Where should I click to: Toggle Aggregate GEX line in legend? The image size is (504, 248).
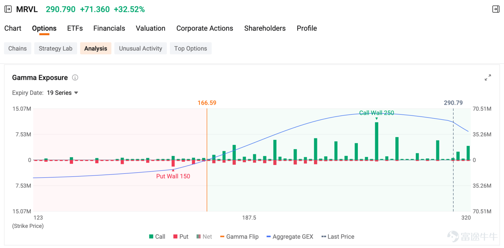tap(290, 237)
